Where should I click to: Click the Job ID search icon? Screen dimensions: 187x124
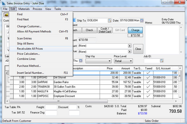point(162,61)
